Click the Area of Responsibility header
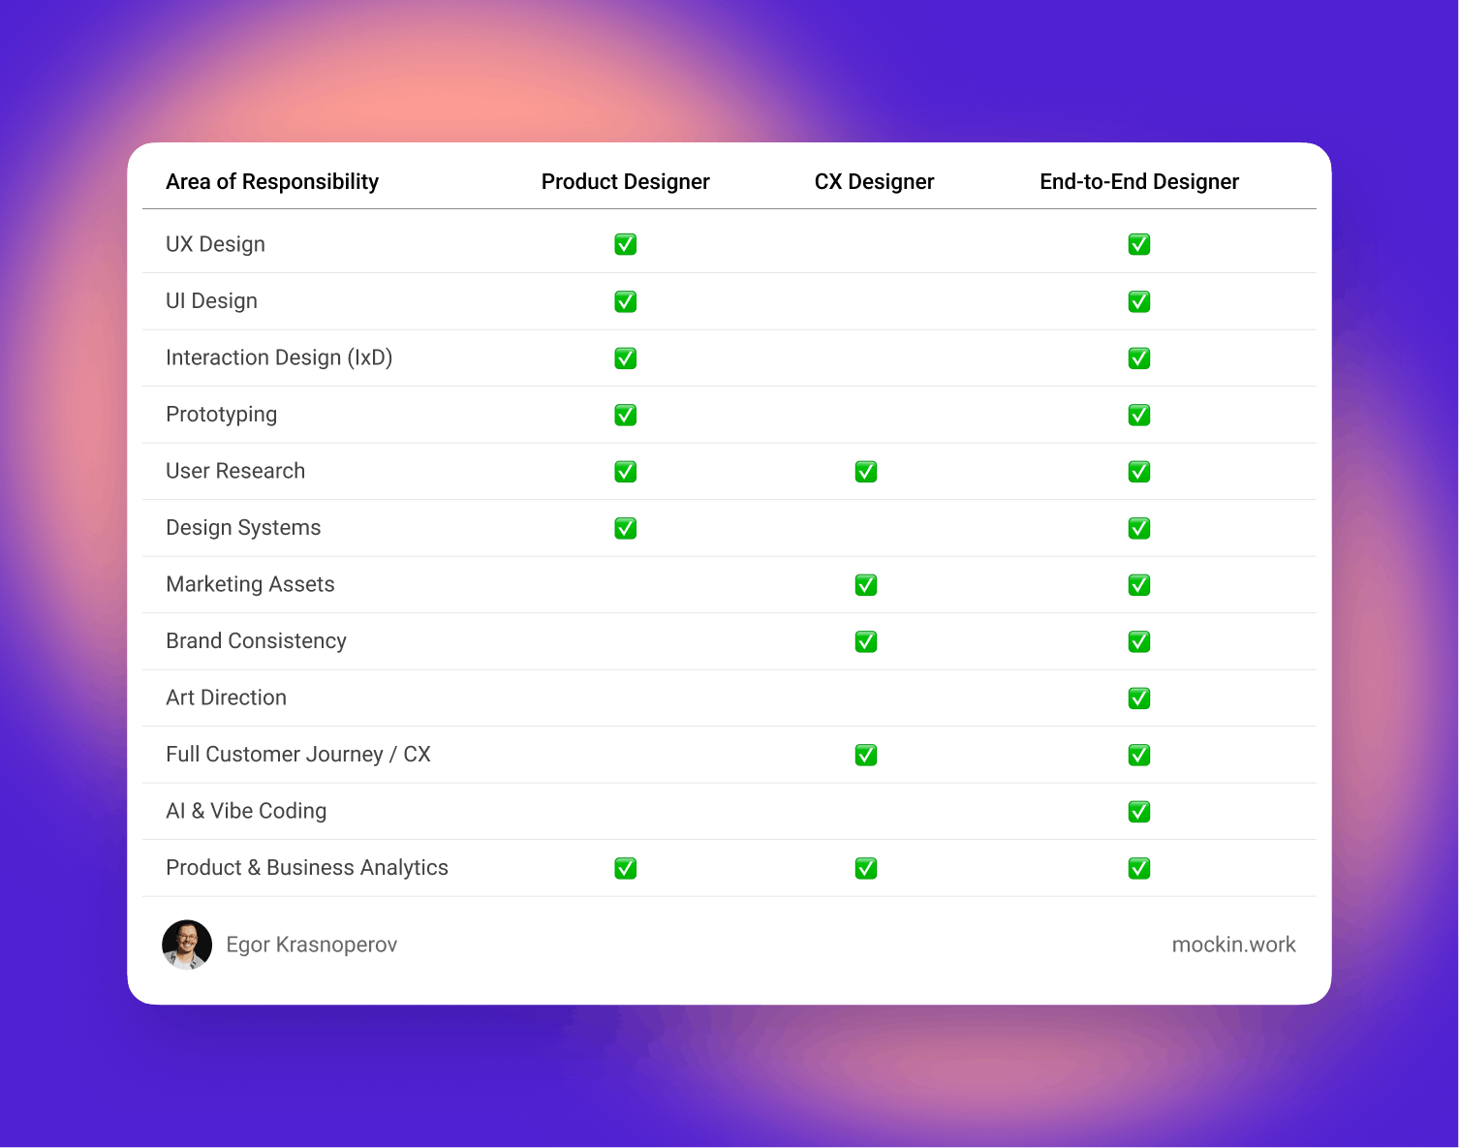The image size is (1459, 1148). coord(272,182)
